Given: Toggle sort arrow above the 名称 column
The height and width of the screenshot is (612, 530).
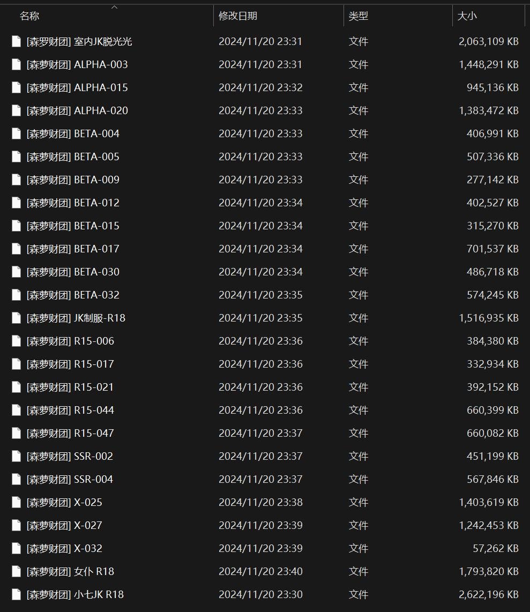Looking at the screenshot, I should coord(114,7).
